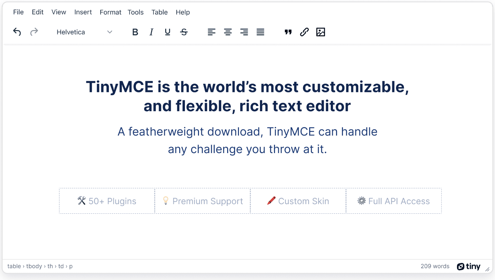Redo the last undone edit
Screen dimensions: 495x280
point(34,32)
